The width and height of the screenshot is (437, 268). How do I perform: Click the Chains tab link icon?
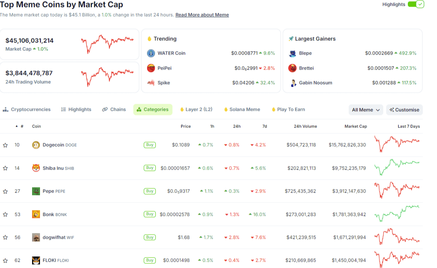point(105,109)
